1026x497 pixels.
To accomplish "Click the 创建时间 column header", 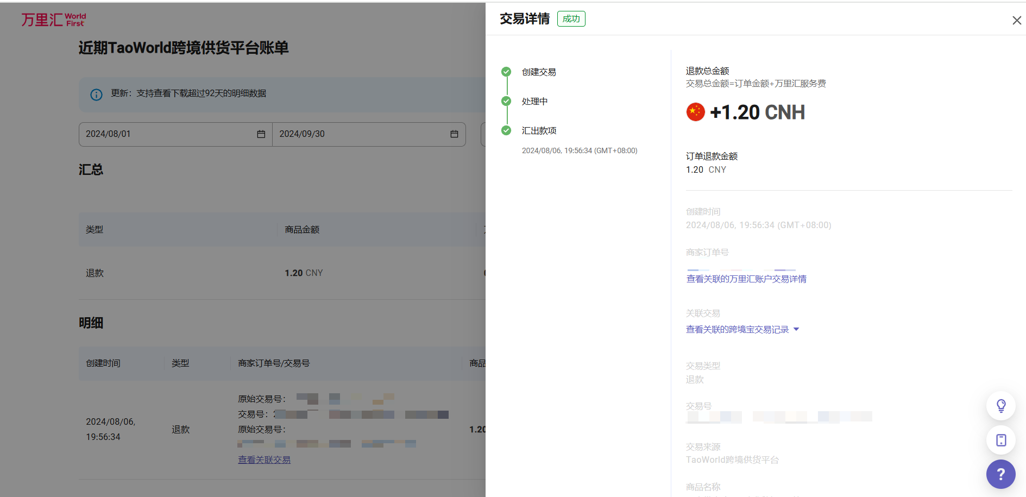I will click(103, 363).
